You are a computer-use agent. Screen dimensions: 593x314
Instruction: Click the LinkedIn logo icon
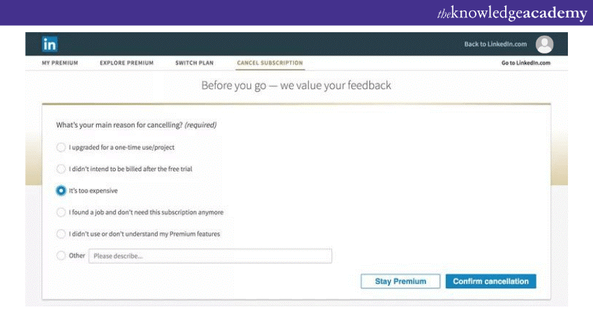(x=50, y=45)
